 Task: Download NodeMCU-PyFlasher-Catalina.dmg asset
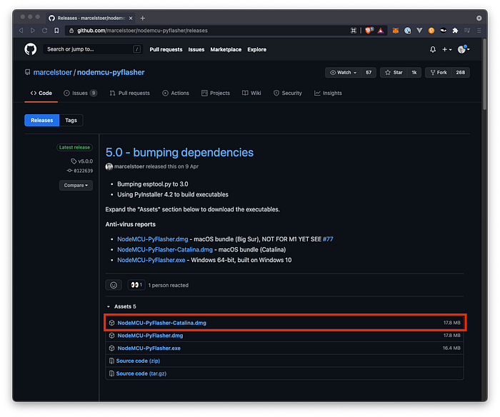pos(161,323)
